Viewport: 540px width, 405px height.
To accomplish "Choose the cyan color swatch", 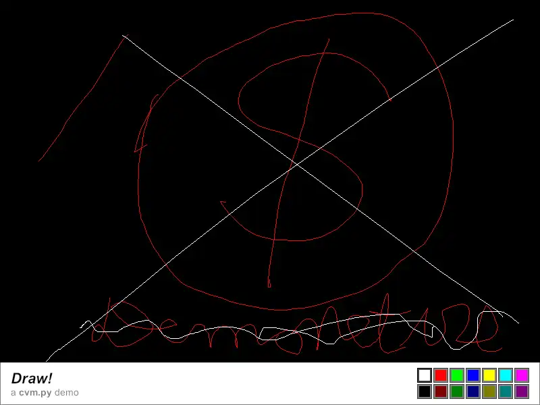I will (x=506, y=375).
